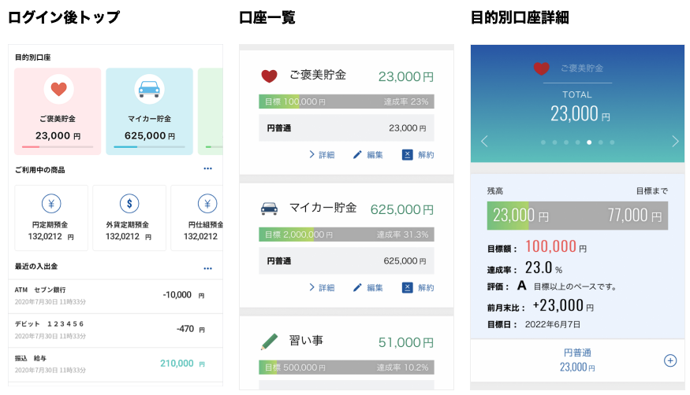
Task: Expand 詳細 under マイカー貯金 account
Action: (322, 287)
